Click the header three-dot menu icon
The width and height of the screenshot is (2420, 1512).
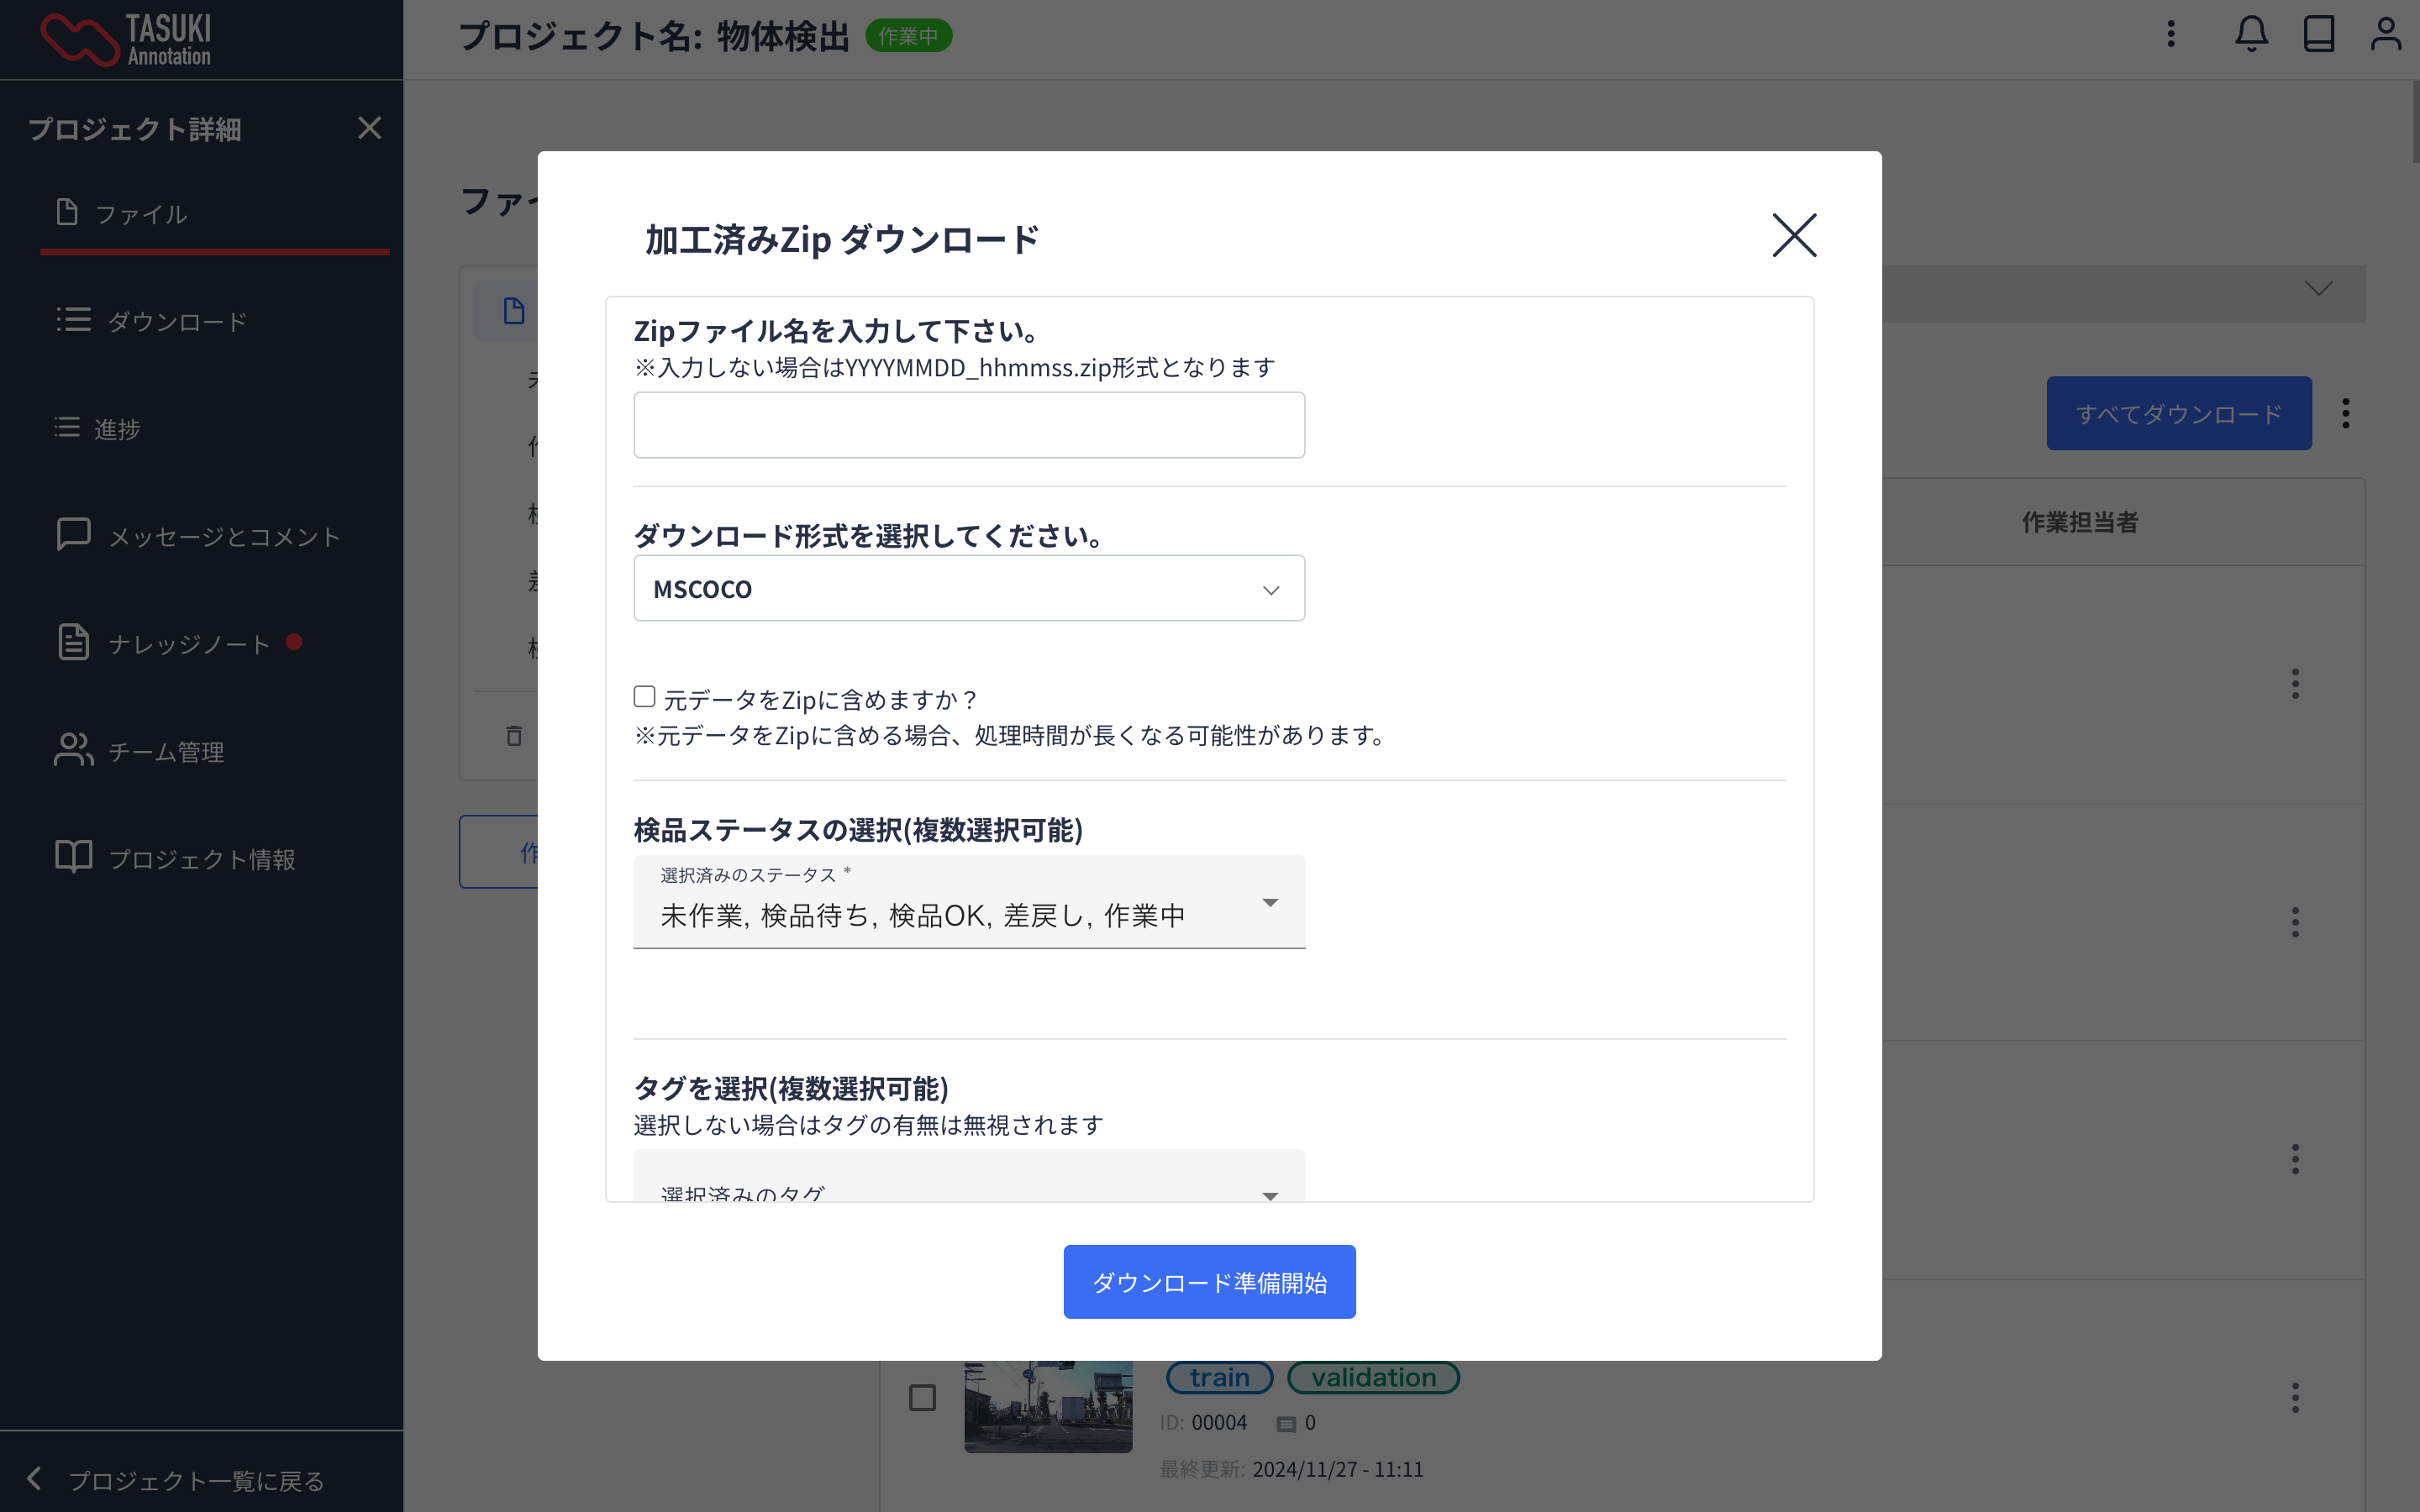pyautogui.click(x=2171, y=35)
